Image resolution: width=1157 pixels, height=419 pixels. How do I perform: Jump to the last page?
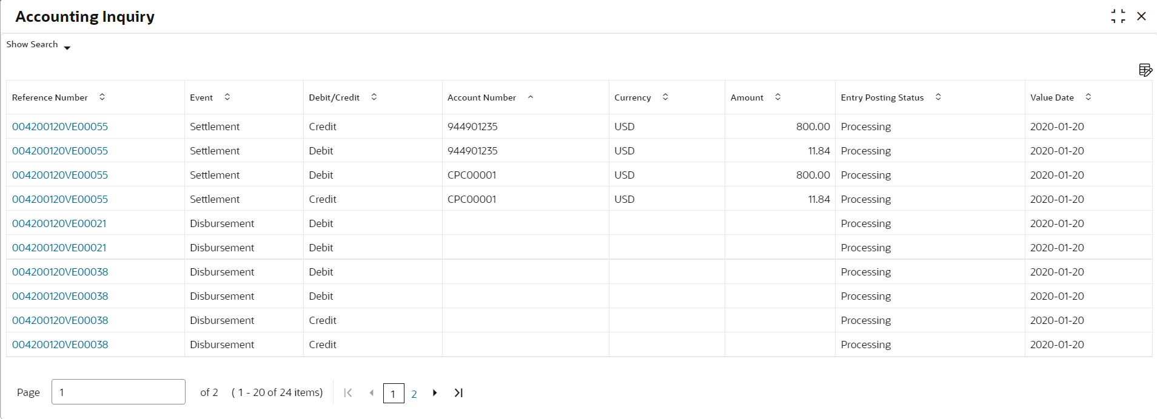[x=458, y=393]
